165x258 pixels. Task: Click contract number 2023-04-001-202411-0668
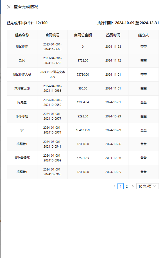click(53, 47)
